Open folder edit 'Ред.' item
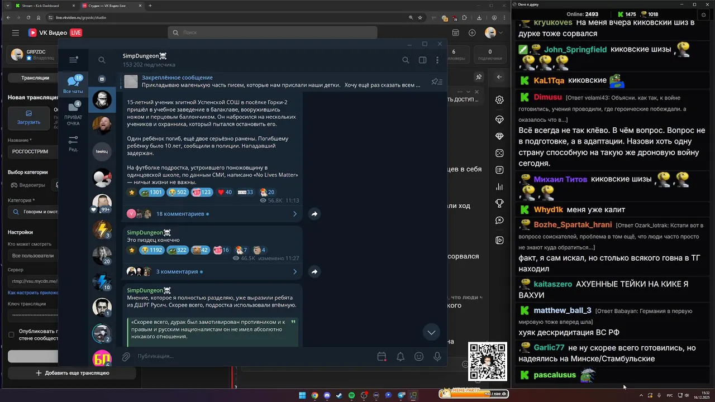The width and height of the screenshot is (715, 402). 73,143
